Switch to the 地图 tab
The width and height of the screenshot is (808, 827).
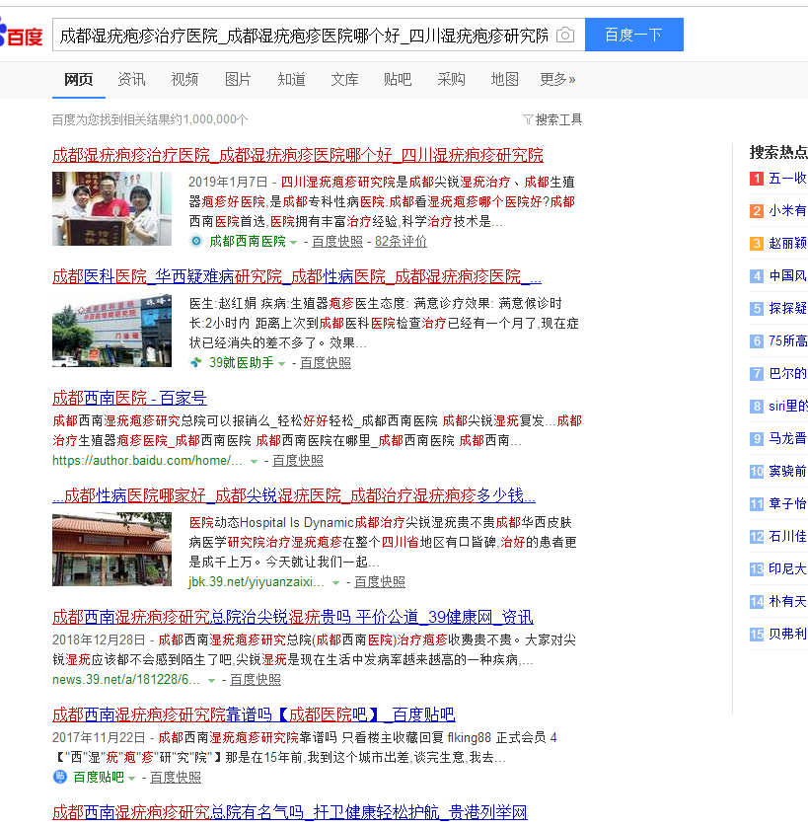504,80
